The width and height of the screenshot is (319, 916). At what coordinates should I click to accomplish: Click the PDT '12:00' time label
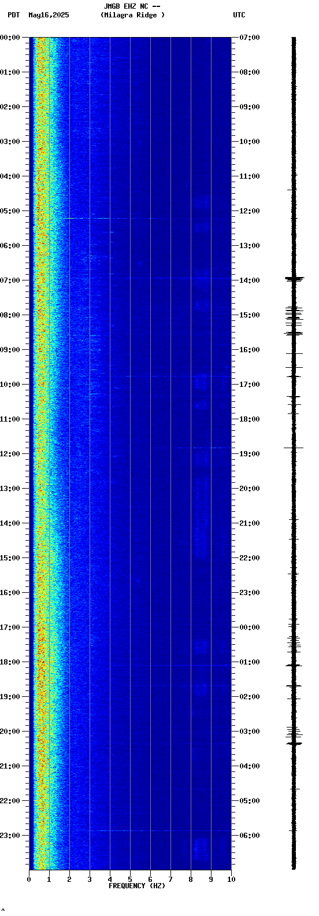coord(10,454)
